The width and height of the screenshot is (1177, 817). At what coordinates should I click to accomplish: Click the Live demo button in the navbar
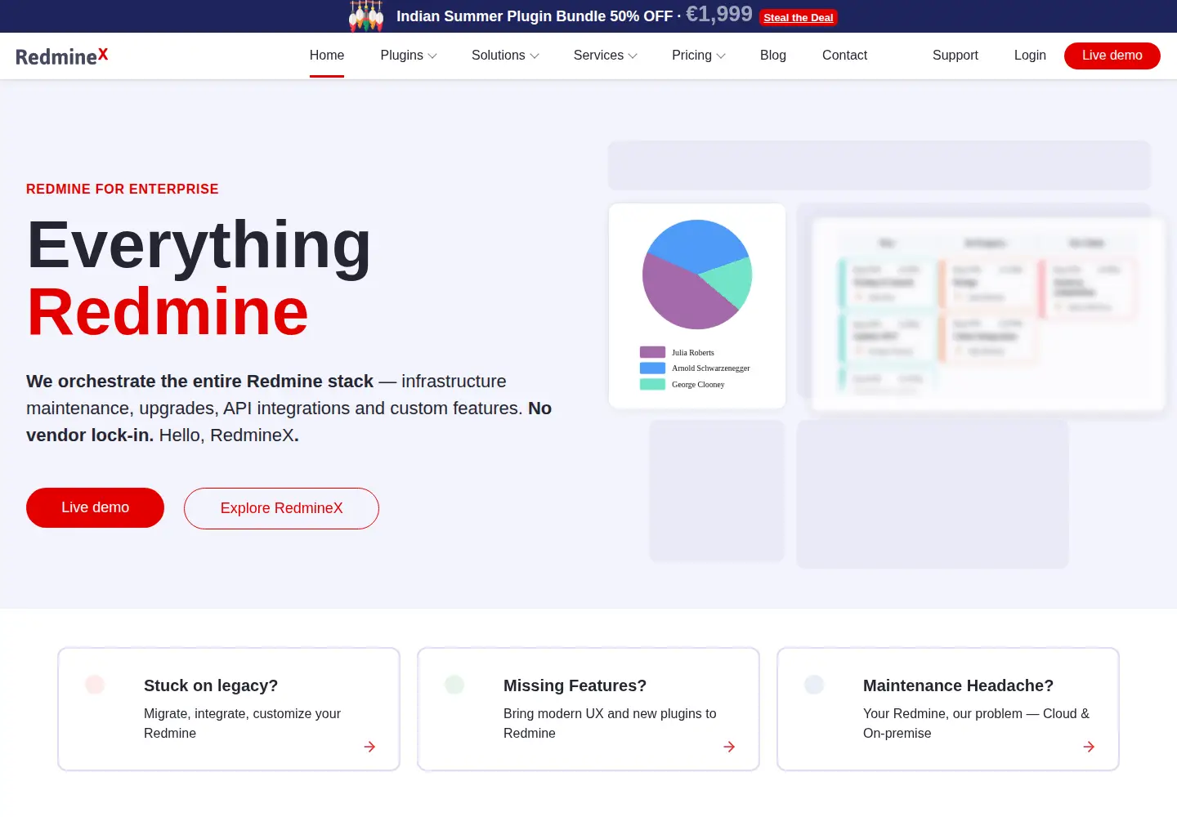(1112, 56)
